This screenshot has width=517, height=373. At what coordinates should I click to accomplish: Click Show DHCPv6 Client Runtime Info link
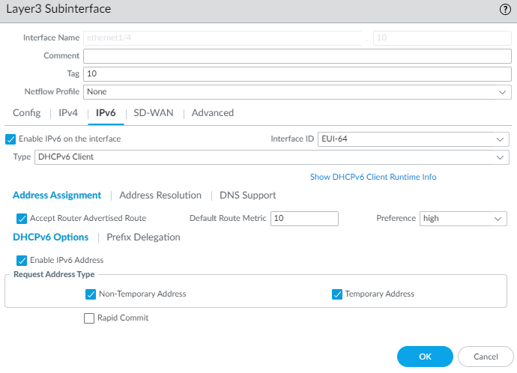tap(373, 178)
